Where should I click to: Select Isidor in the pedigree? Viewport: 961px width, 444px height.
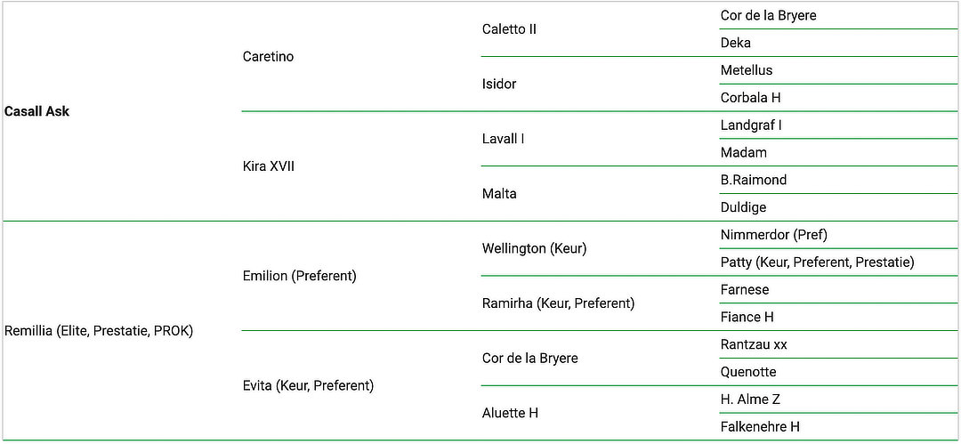499,84
